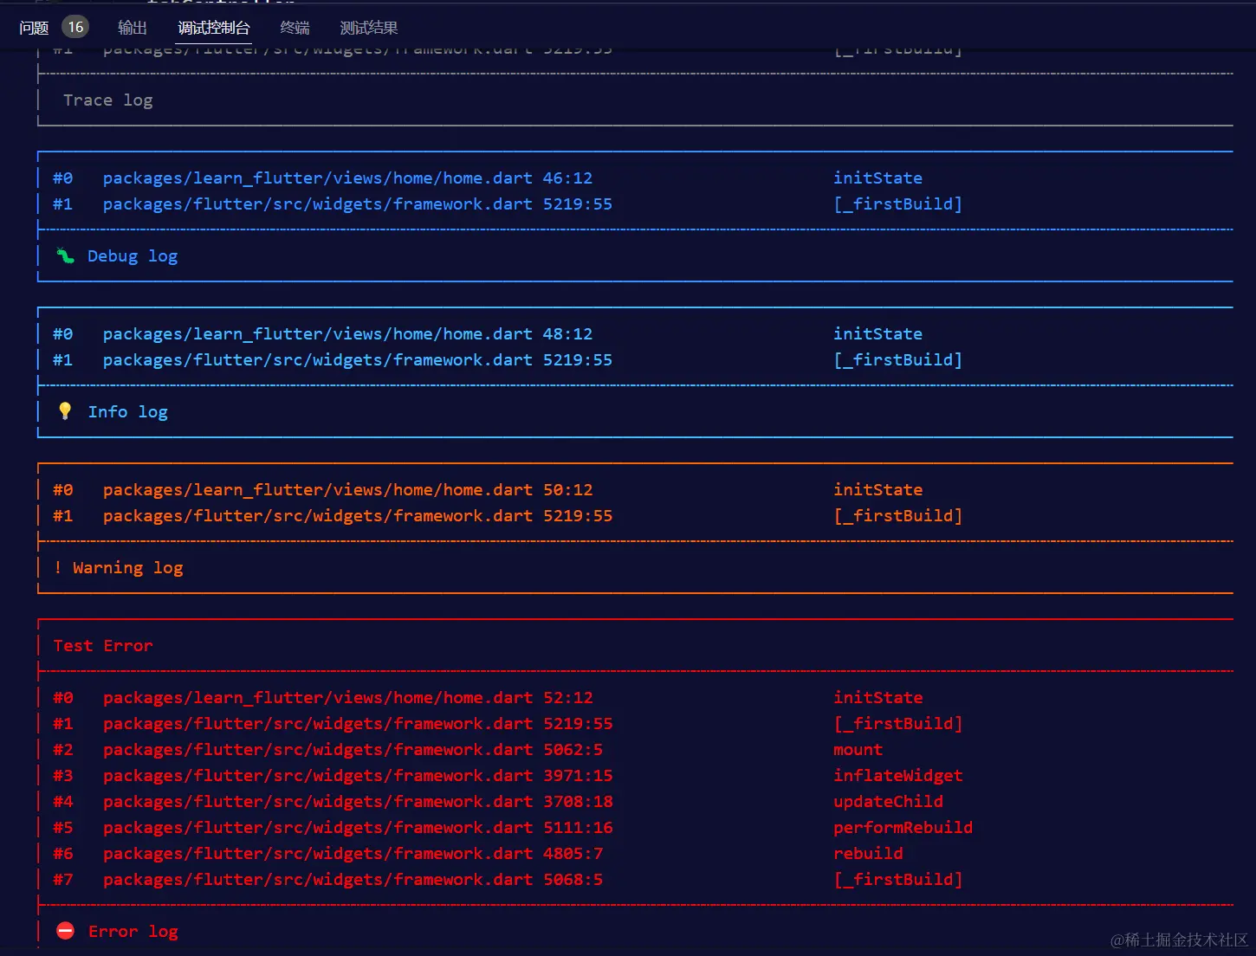Screen dimensions: 1256x956
Task: Click 'initState' in the orange warning stack
Action: [x=878, y=489]
